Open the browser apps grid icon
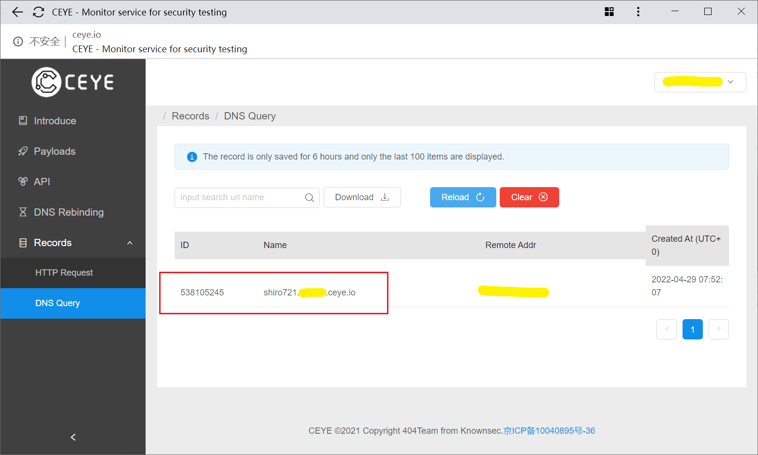 tap(609, 12)
